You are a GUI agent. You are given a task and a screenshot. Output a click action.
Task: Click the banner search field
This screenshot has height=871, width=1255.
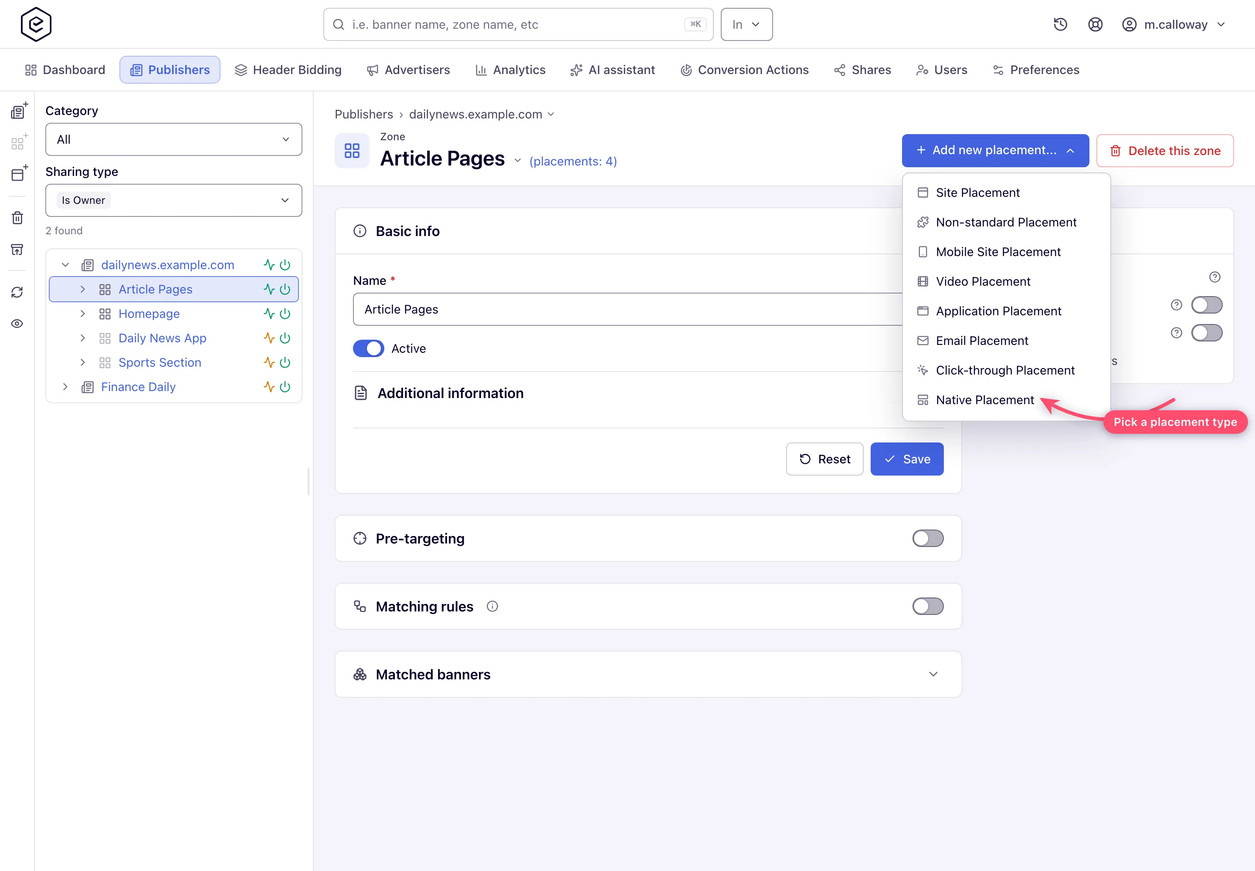(x=518, y=24)
